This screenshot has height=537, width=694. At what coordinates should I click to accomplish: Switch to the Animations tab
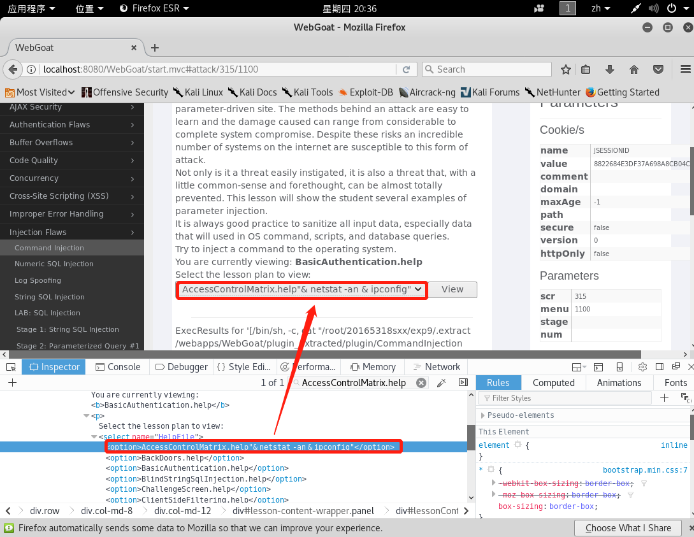point(619,383)
